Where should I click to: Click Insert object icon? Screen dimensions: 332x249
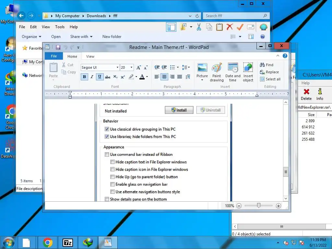click(x=248, y=72)
